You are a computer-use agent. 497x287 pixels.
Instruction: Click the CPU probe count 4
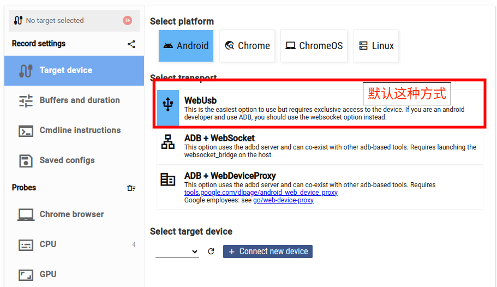point(134,244)
